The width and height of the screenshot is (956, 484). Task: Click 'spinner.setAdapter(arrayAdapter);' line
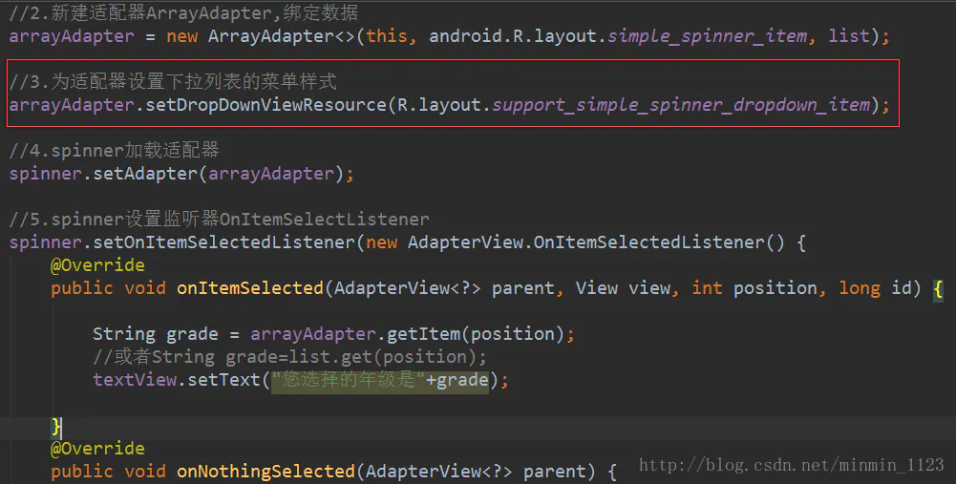(x=181, y=174)
